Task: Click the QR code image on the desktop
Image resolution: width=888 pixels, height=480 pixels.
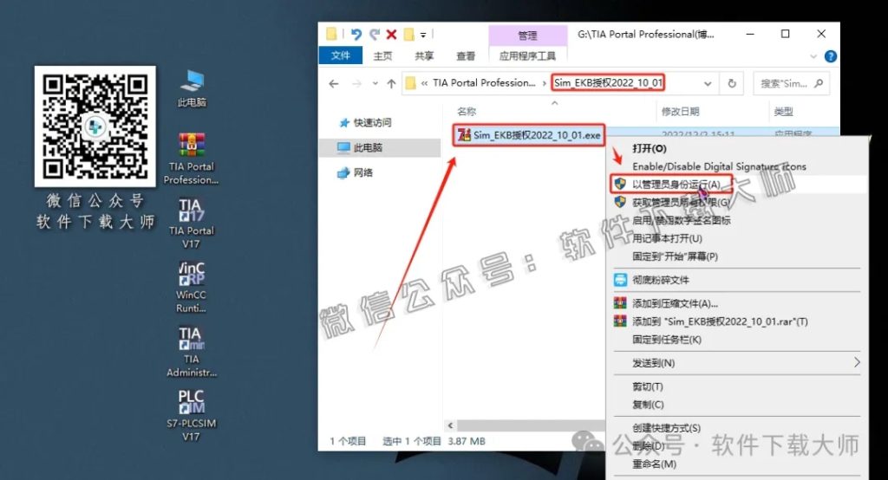Action: (x=95, y=126)
